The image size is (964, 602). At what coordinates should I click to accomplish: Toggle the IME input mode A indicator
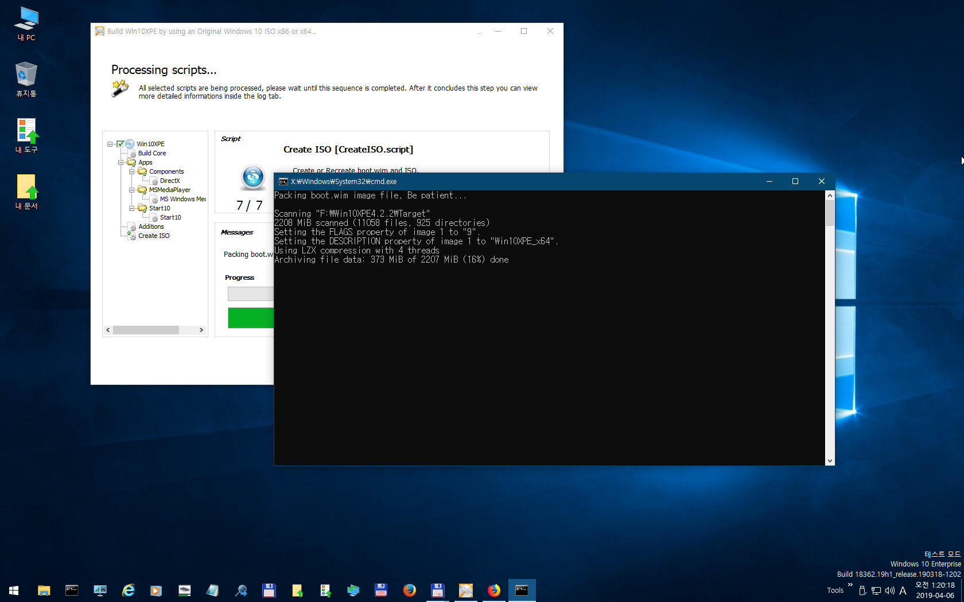[x=903, y=591]
